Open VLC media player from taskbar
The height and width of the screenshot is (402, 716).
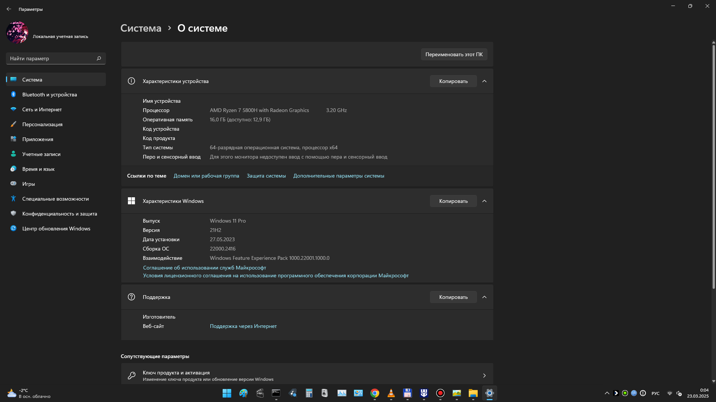(391, 393)
